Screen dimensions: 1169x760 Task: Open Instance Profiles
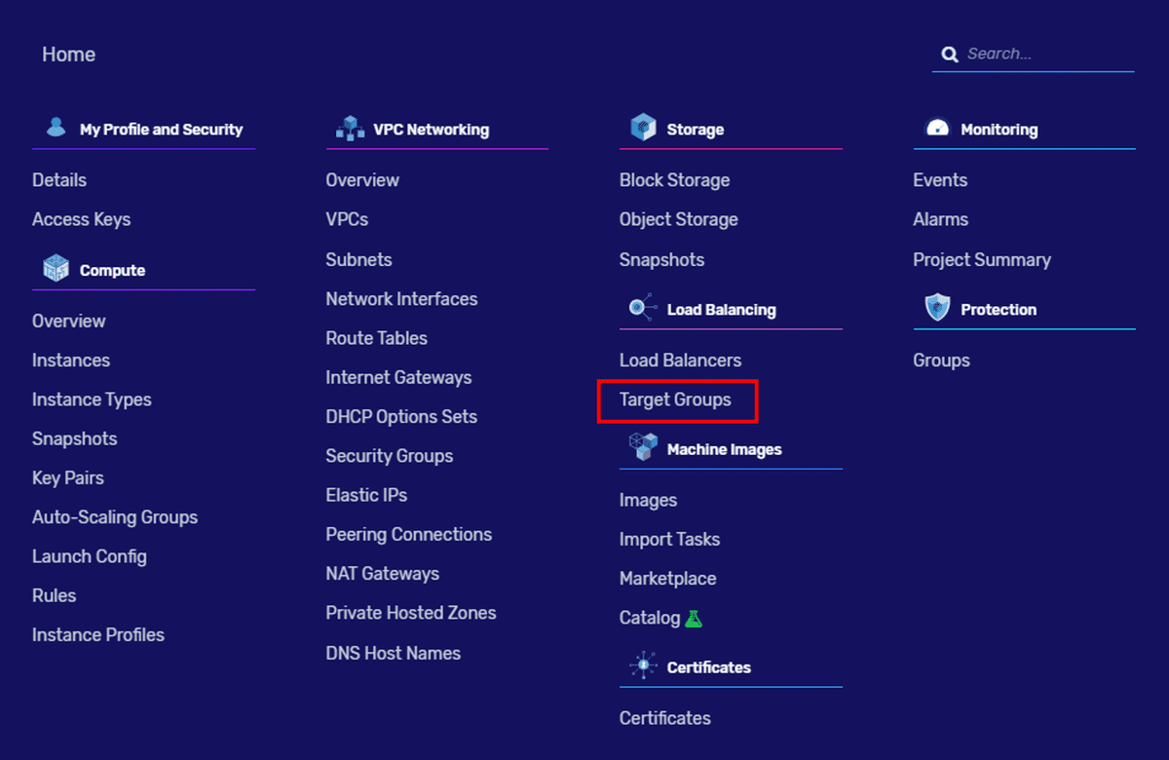(x=98, y=635)
